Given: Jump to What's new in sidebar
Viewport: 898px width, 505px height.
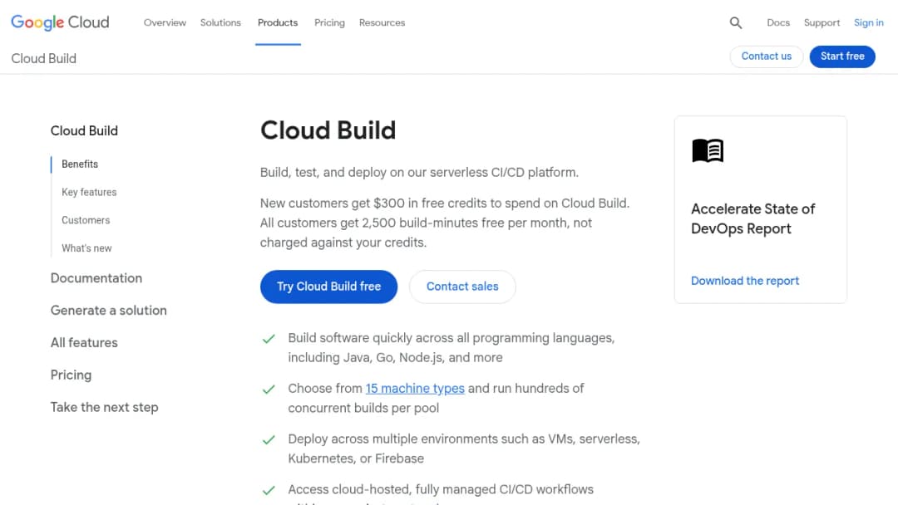Looking at the screenshot, I should pyautogui.click(x=86, y=248).
